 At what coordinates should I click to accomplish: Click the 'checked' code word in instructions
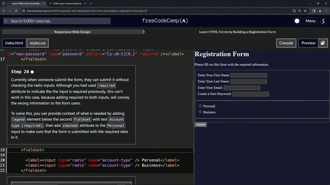click(x=70, y=125)
